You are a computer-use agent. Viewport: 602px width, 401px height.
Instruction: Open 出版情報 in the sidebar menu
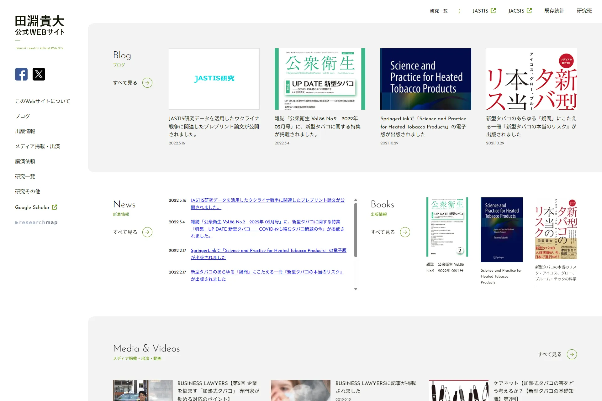[25, 131]
